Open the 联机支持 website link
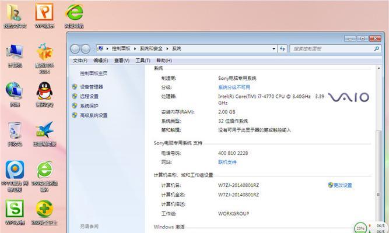Image resolution: width=389 pixels, height=233 pixels. tap(227, 162)
